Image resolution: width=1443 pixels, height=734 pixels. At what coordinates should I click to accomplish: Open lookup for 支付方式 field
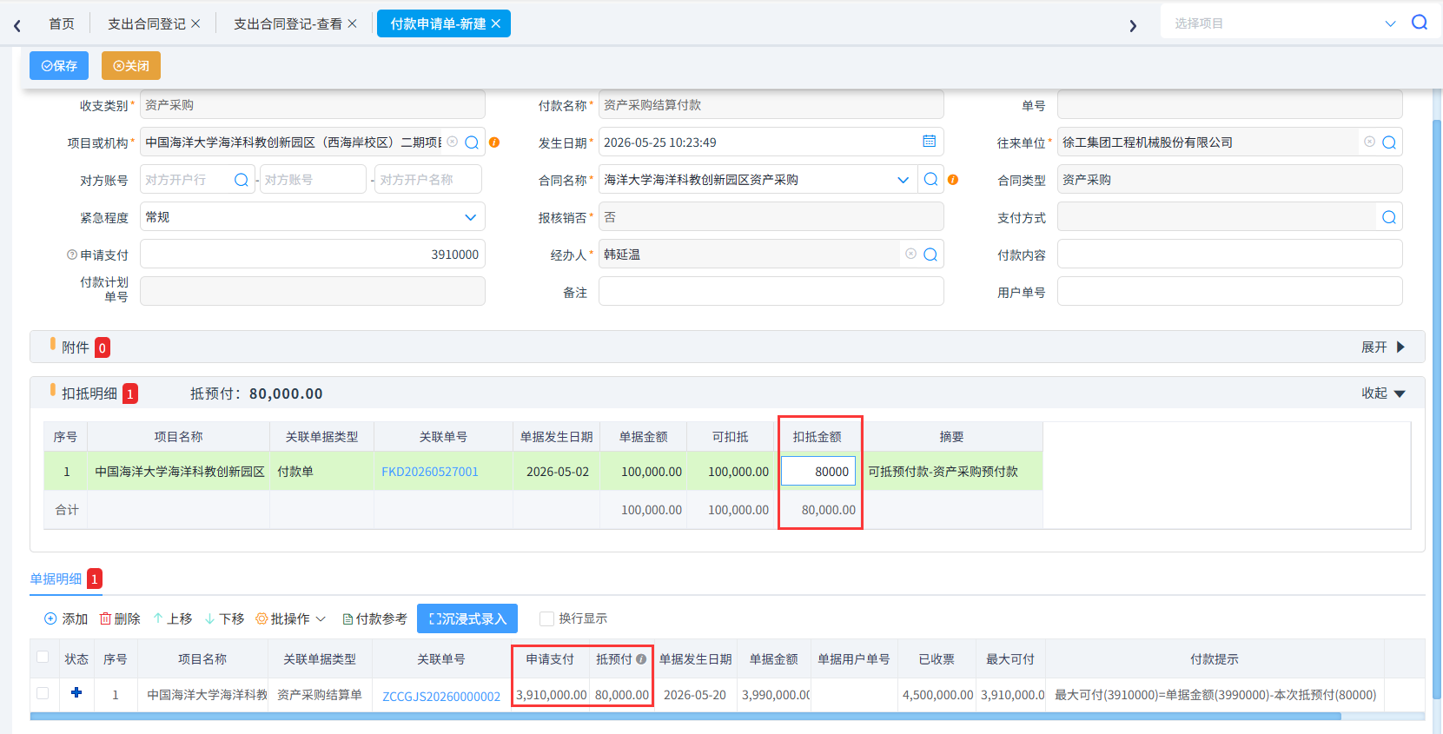click(1389, 217)
